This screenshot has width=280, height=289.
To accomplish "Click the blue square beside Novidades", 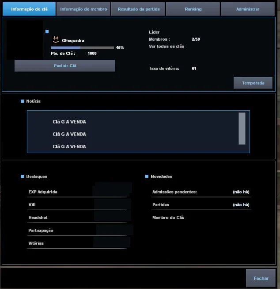I will point(147,177).
